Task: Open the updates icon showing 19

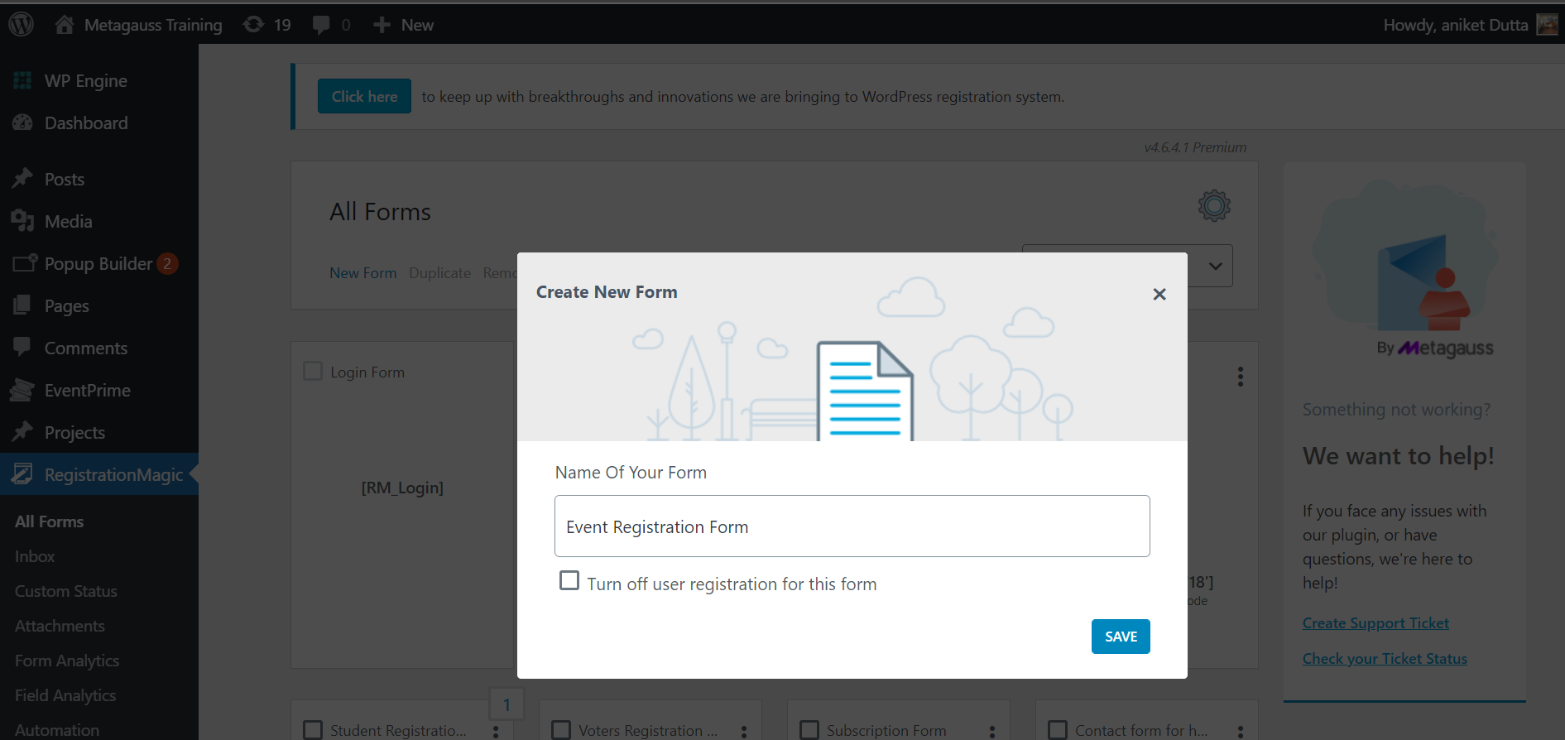Action: coord(266,25)
